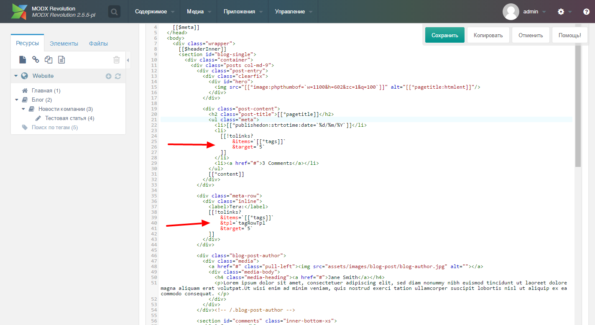Open Тестовая статья (4) resource

click(69, 118)
